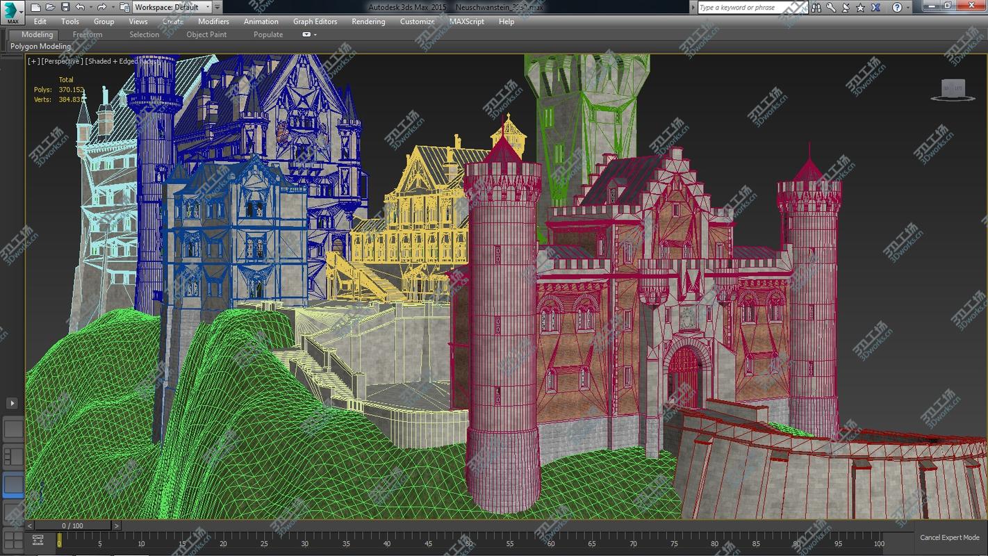
Task: Click the 0 / 100 time slider
Action: (x=73, y=526)
